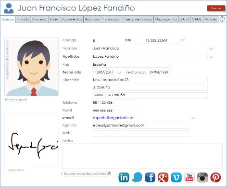
Task: Click the Google Plus icon
Action: click(x=163, y=177)
